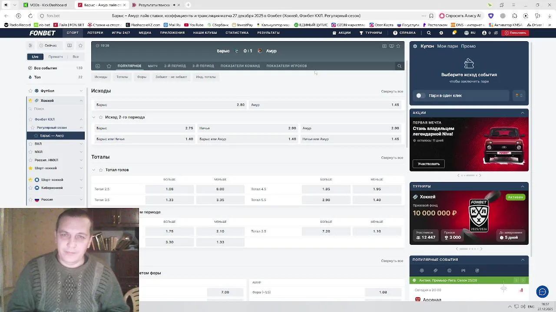The width and height of the screenshot is (556, 312).
Task: Open settings gear in Fonbet header
Action: [x=441, y=33]
